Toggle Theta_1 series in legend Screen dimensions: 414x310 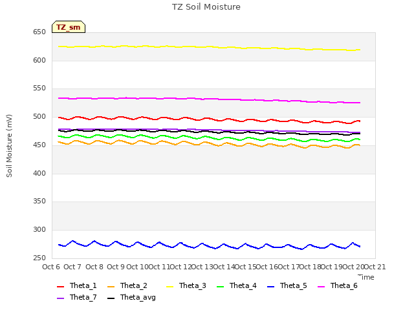click(76, 285)
